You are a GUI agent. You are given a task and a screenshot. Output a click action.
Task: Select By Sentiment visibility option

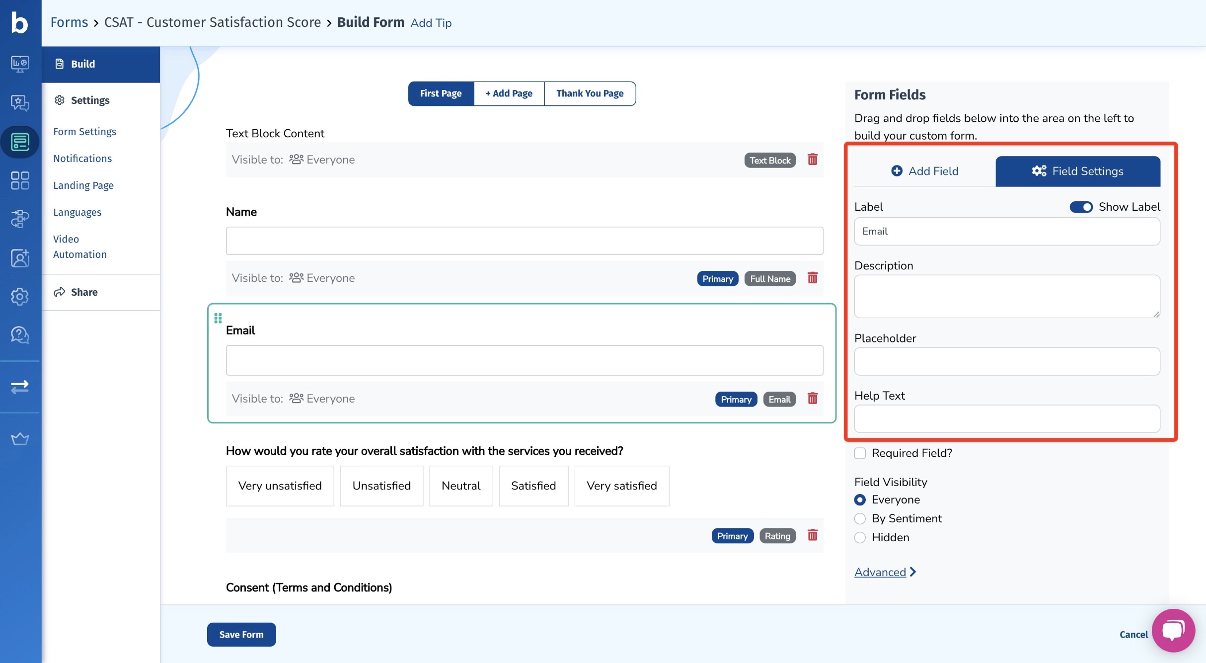(x=860, y=519)
